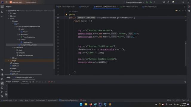Open Windows Start menu
The height and width of the screenshot is (107, 191).
click(x=81, y=104)
